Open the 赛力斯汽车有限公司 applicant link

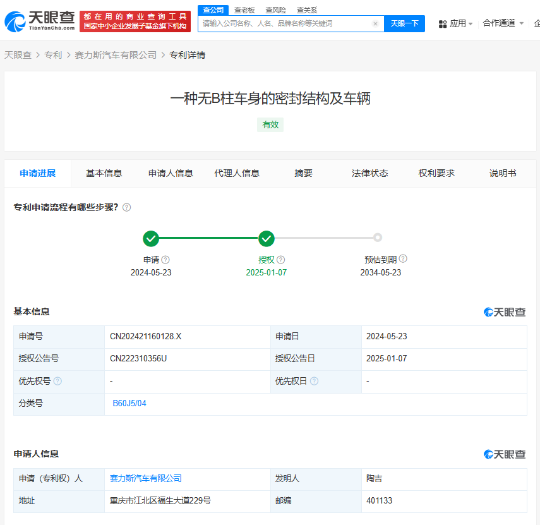click(146, 479)
